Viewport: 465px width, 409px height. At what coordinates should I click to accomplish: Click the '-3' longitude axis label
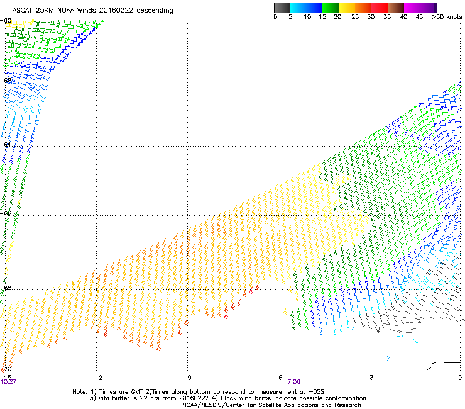tap(369, 378)
